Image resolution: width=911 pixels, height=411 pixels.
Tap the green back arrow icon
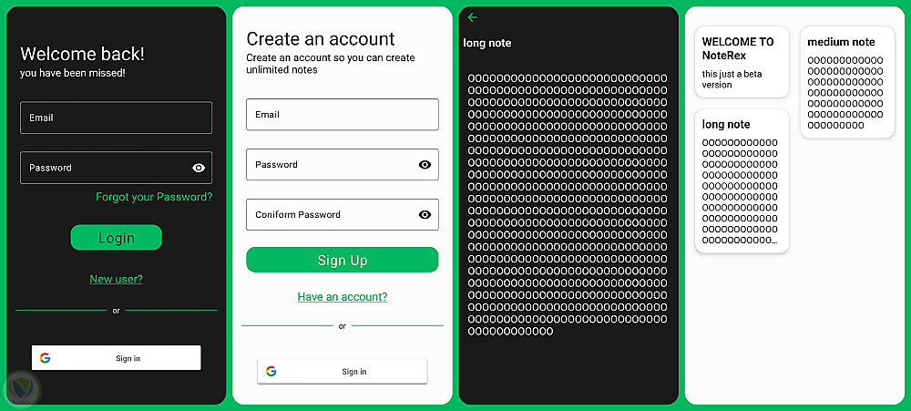472,17
